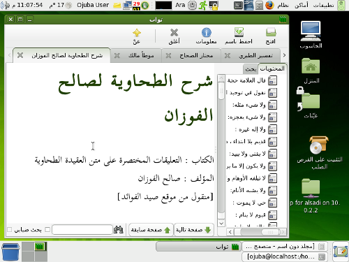Screen dimensions: 349x262
Task: Open المنزل (Home) folder desktop icon
Action: tap(311, 71)
